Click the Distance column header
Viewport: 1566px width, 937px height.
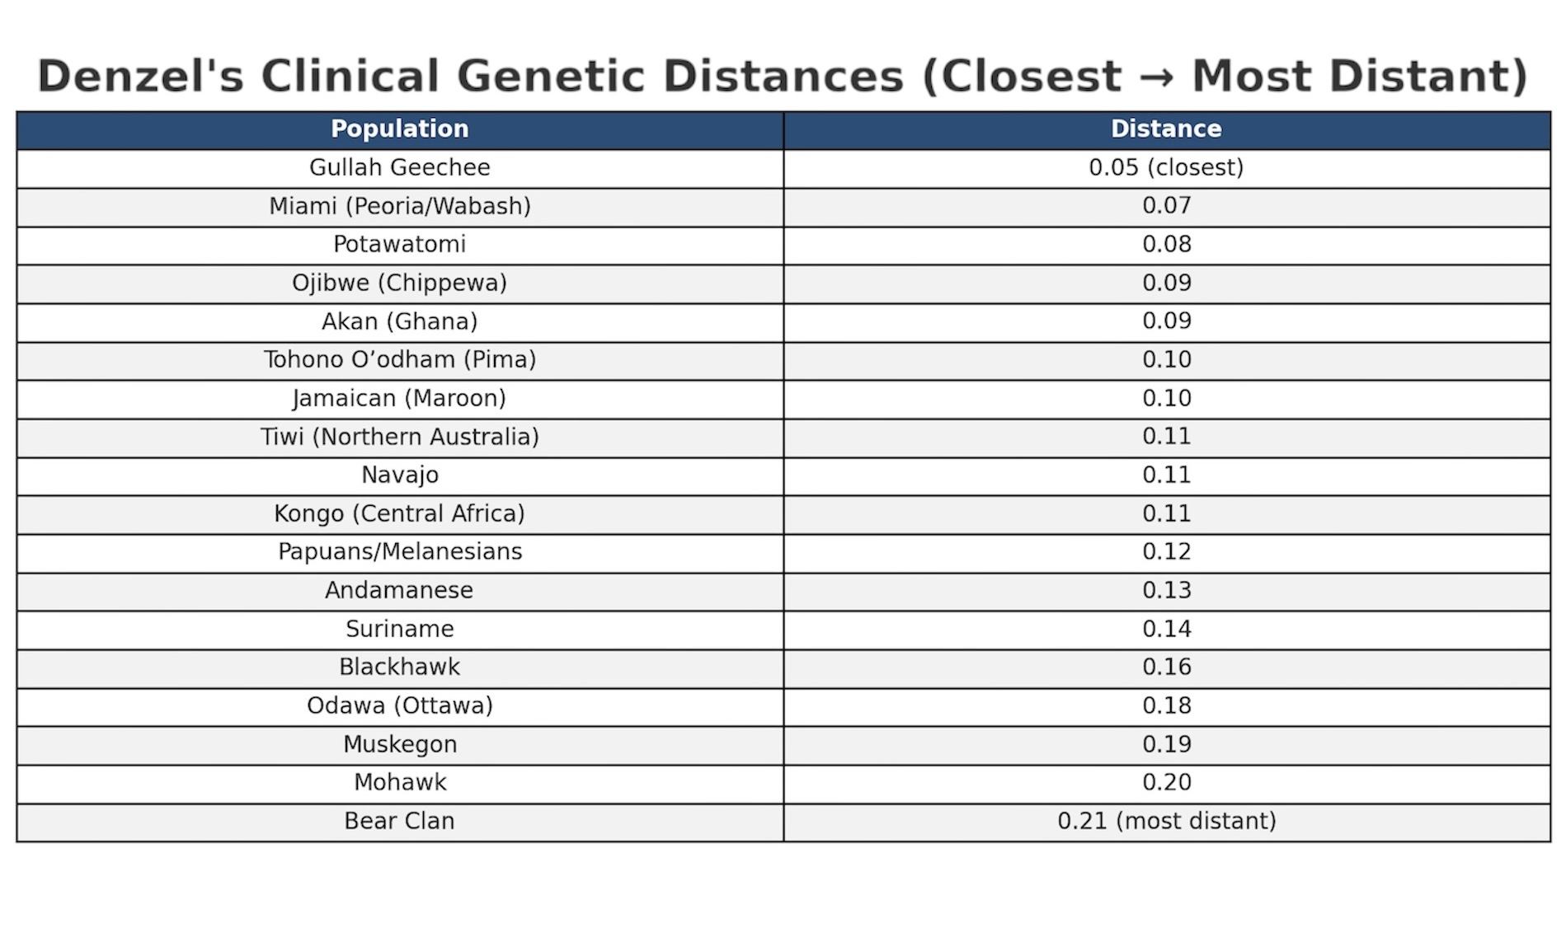tap(1166, 129)
